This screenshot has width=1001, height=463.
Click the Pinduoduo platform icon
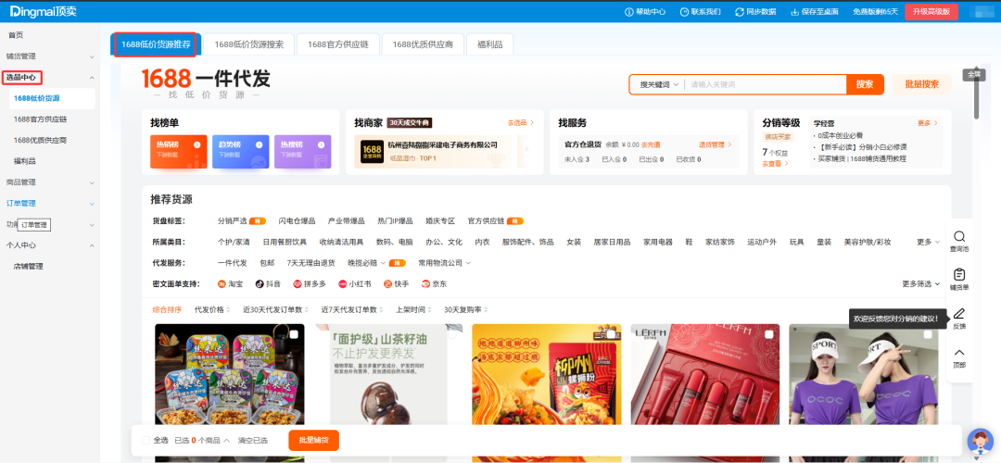click(x=298, y=283)
